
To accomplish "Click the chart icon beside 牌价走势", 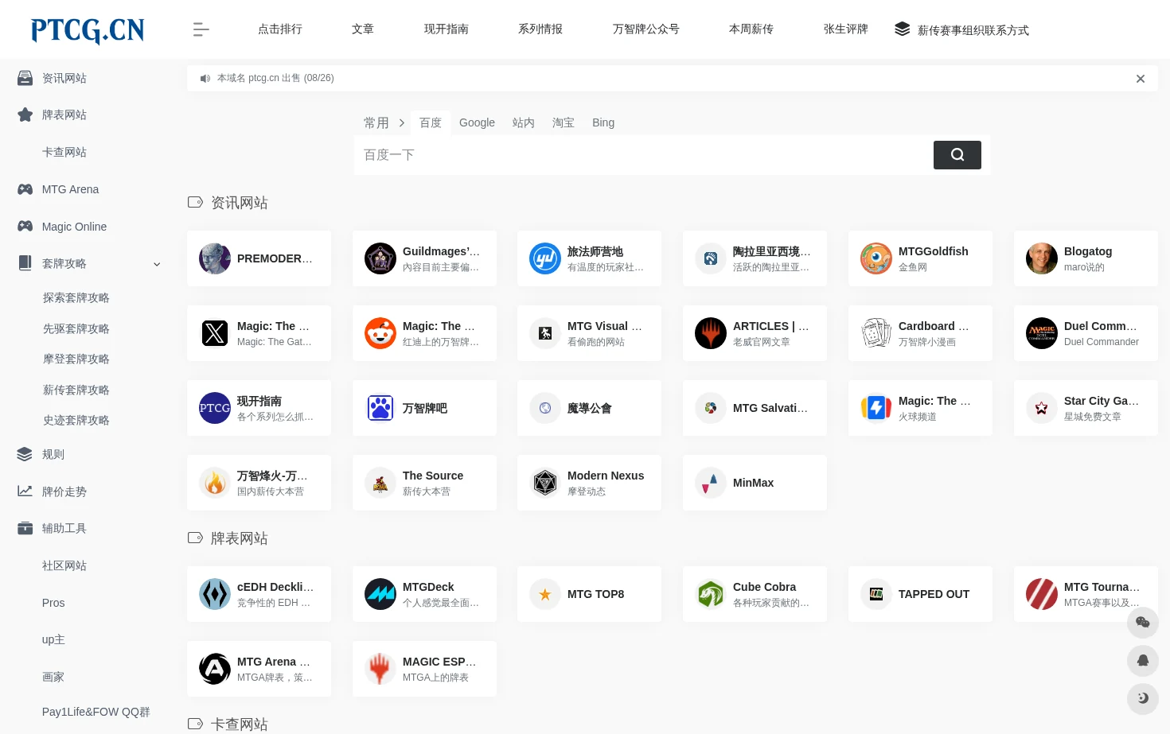I will coord(25,491).
